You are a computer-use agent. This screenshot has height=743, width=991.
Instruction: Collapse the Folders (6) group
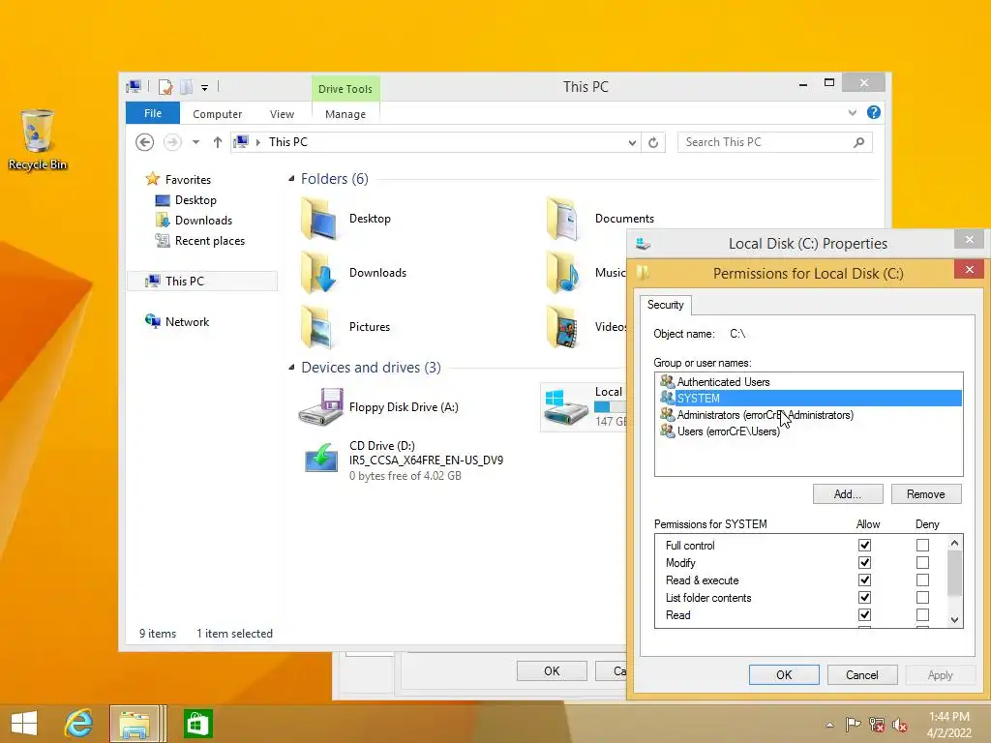pyautogui.click(x=291, y=179)
